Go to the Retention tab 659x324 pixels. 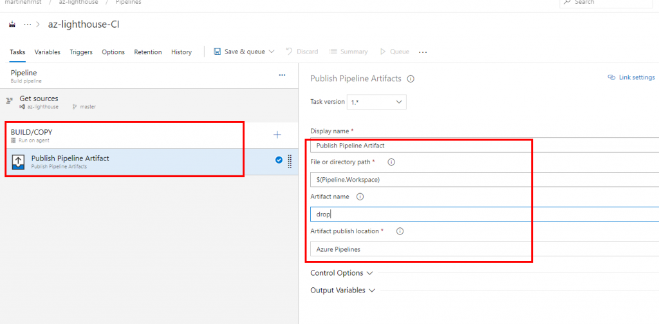click(x=148, y=52)
